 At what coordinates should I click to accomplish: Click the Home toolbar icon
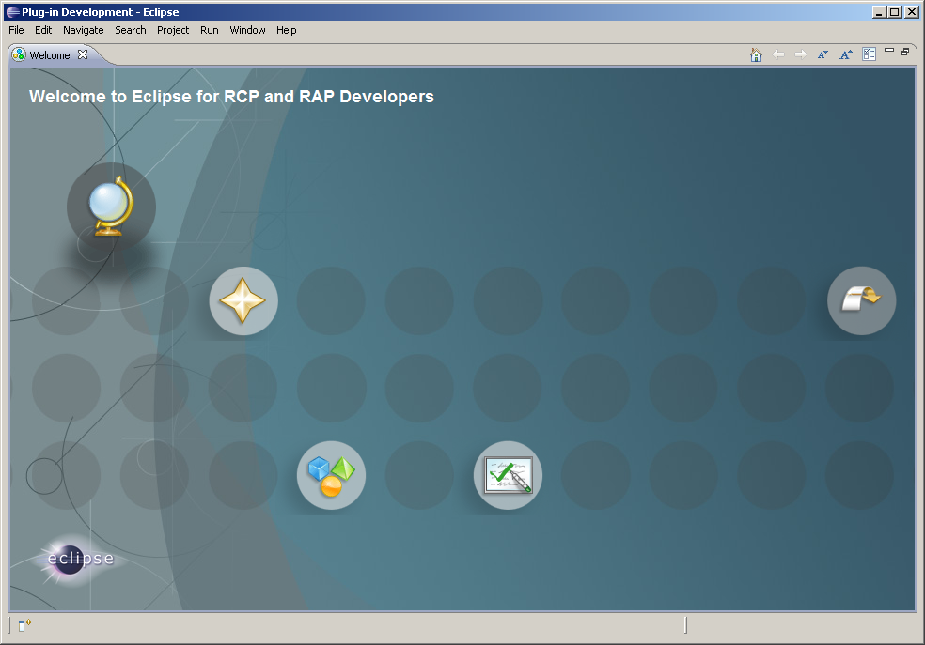[x=756, y=54]
